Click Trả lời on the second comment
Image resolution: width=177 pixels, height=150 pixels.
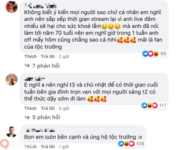point(48,108)
